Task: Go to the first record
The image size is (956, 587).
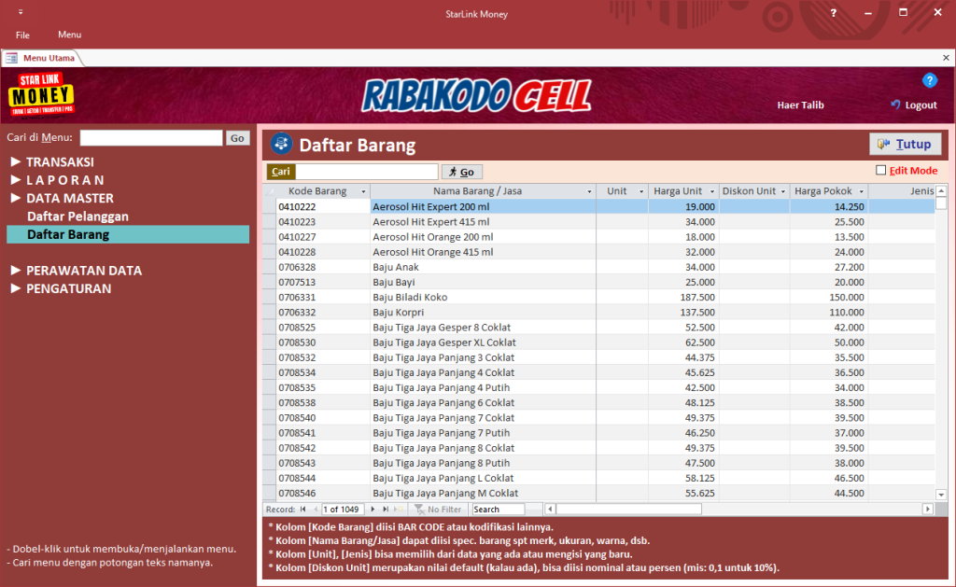Action: [x=303, y=509]
